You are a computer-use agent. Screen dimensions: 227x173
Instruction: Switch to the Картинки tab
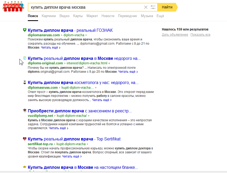pyautogui.click(x=49, y=16)
